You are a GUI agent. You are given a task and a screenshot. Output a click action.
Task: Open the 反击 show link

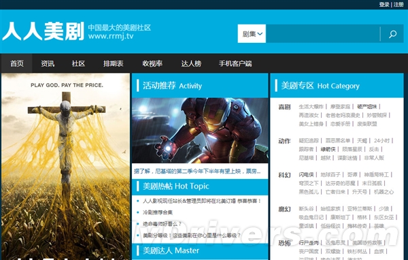pyautogui.click(x=374, y=149)
